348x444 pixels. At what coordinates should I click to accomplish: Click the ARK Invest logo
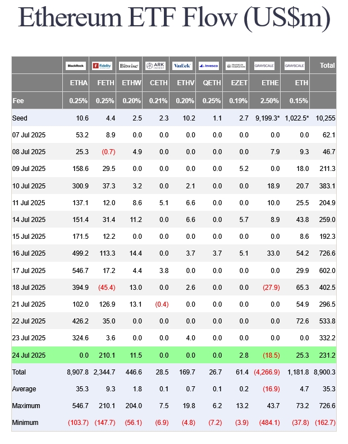point(156,66)
